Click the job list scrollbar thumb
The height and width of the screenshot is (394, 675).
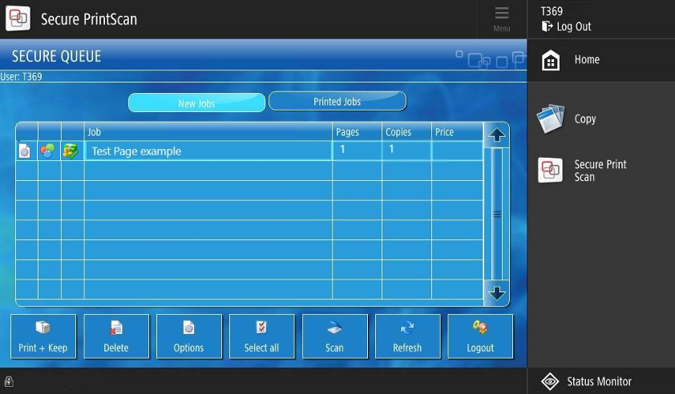(497, 214)
